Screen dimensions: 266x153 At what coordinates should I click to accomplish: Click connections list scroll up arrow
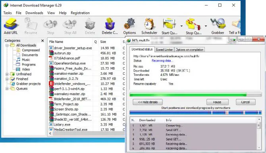pos(259,120)
